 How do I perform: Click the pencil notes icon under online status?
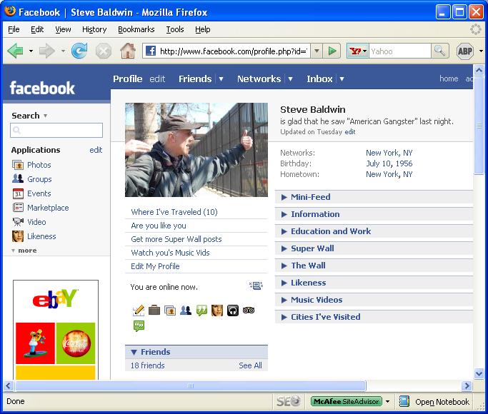pyautogui.click(x=139, y=310)
